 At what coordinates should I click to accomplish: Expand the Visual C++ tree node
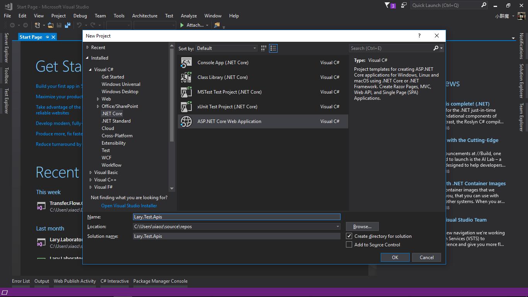tap(91, 180)
